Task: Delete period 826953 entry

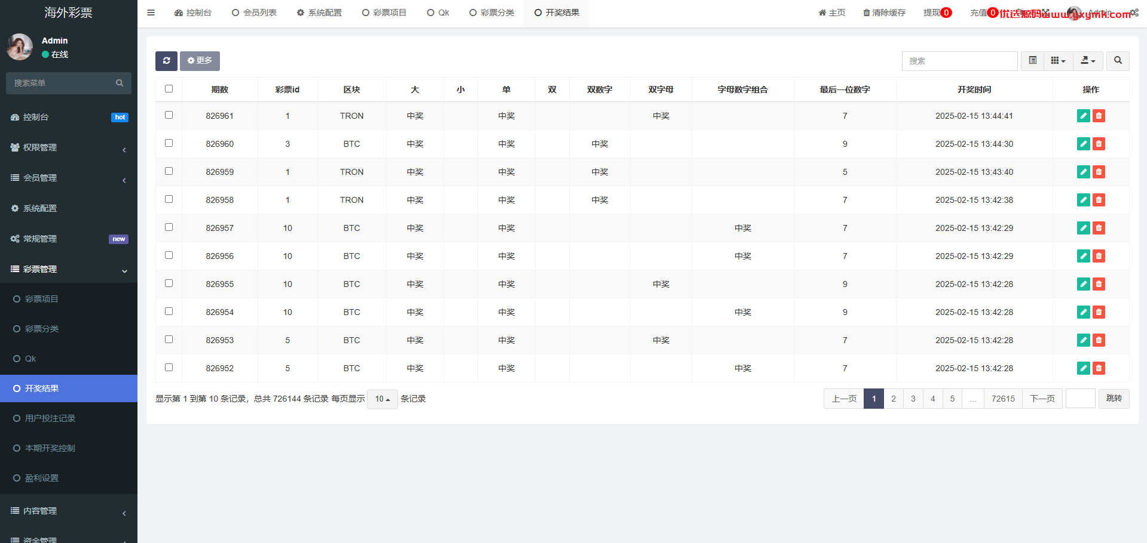Action: (x=1099, y=340)
